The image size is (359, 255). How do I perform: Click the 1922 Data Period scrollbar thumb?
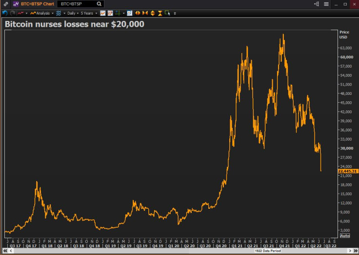click(x=268, y=251)
